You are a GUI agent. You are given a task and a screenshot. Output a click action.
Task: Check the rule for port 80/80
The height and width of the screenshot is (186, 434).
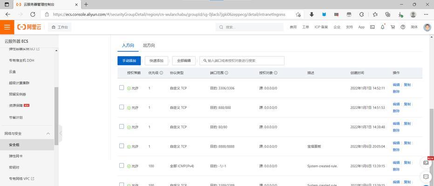point(122,126)
